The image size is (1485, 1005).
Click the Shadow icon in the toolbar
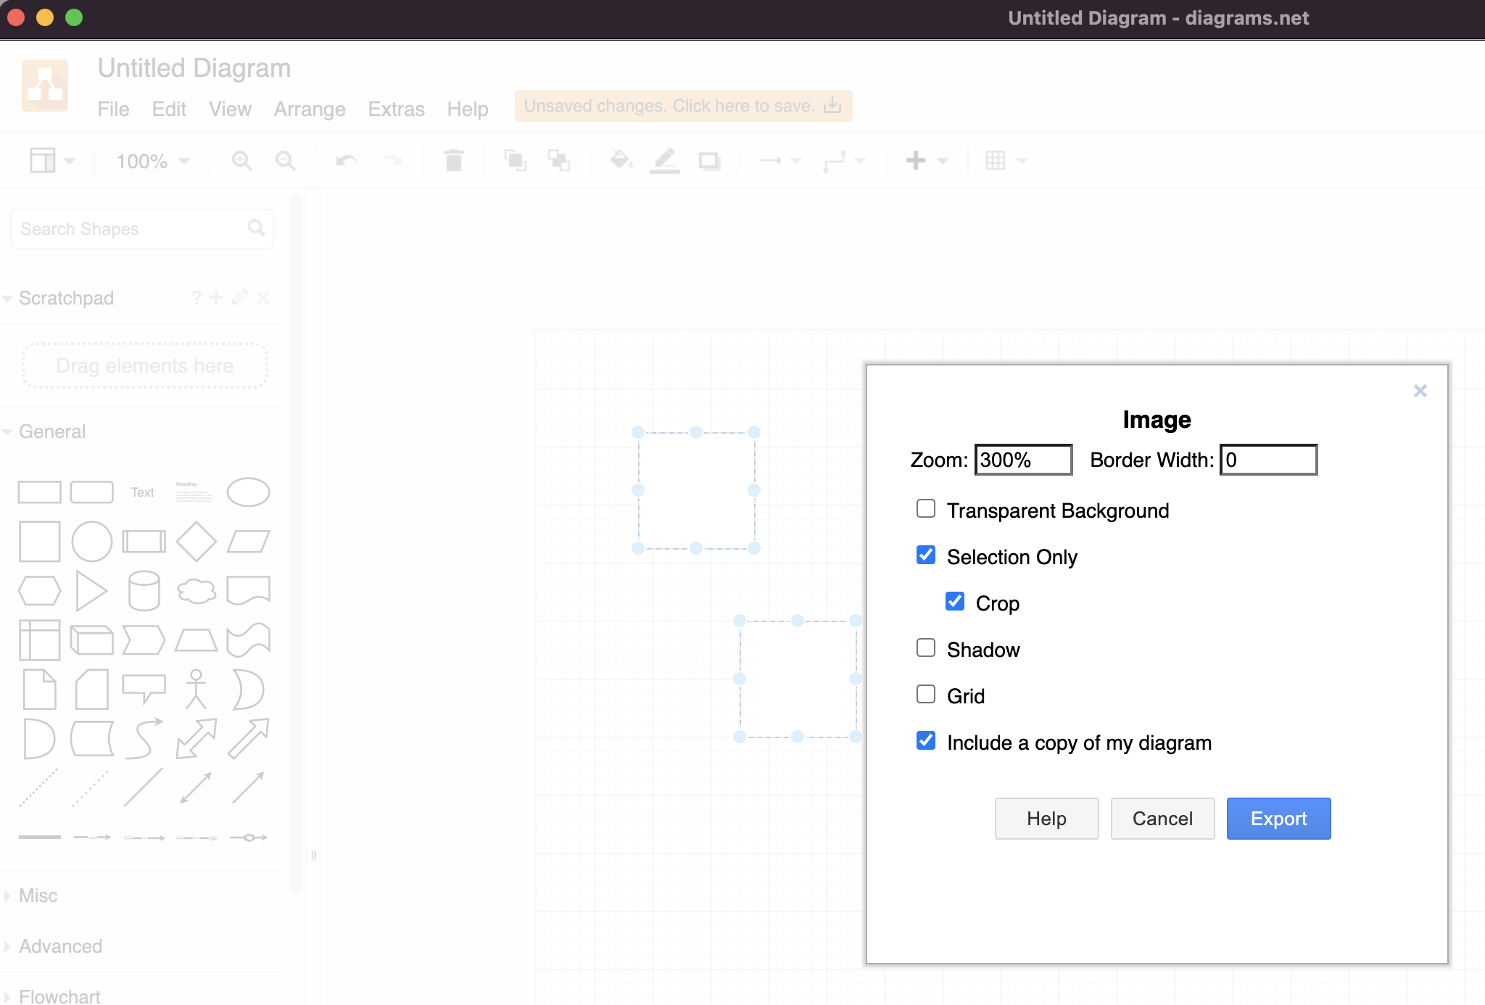pos(708,160)
